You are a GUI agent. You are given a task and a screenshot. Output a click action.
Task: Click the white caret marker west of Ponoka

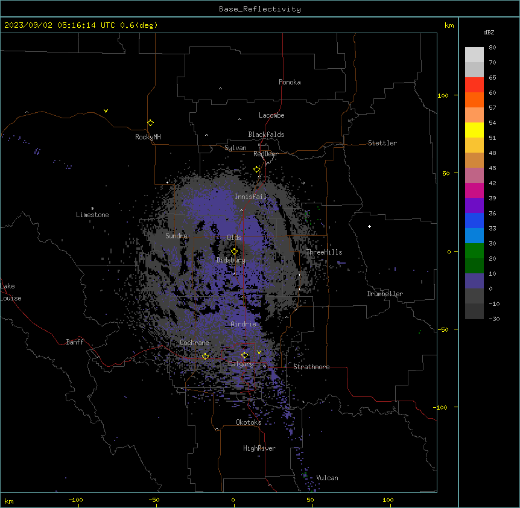tap(221, 89)
